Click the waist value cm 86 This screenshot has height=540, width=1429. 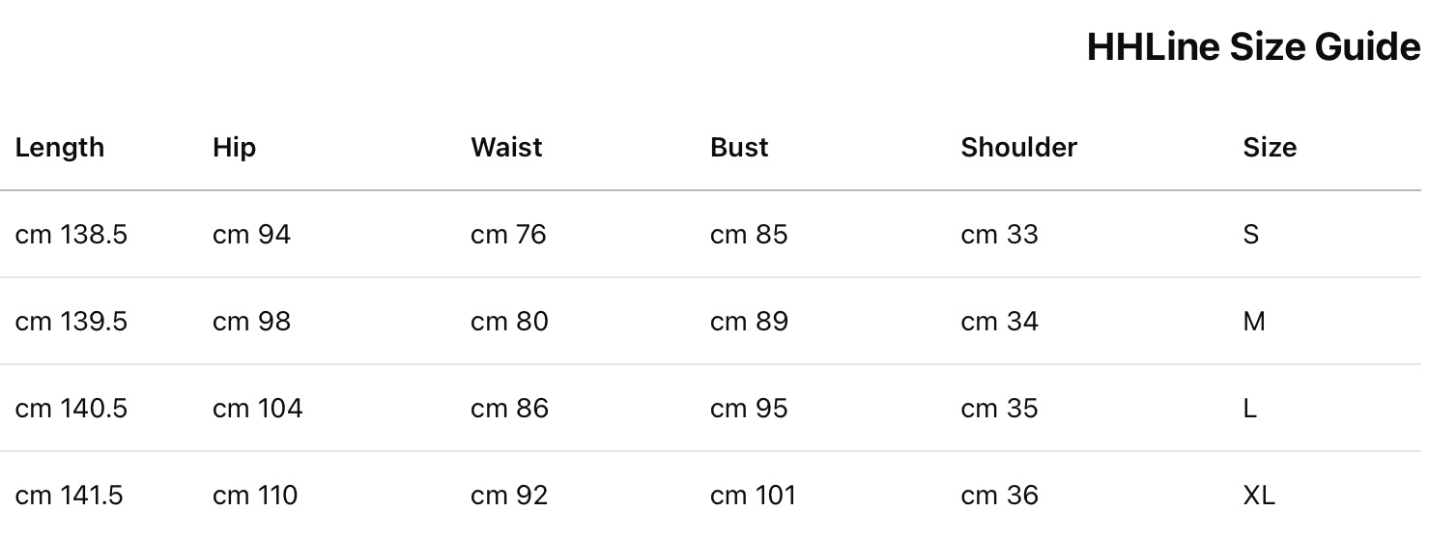click(509, 409)
